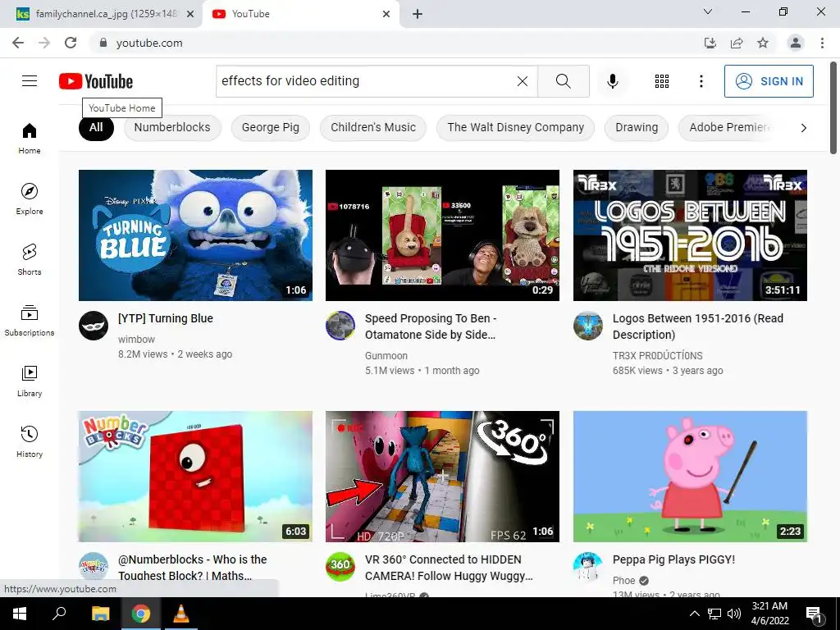Open File Explorer from the taskbar

pos(100,614)
